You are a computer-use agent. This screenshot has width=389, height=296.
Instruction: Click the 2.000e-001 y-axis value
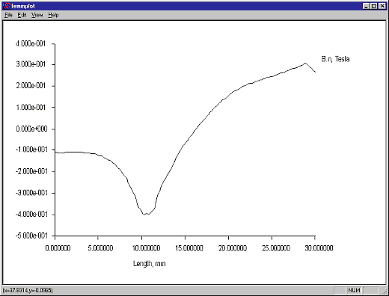[31, 86]
